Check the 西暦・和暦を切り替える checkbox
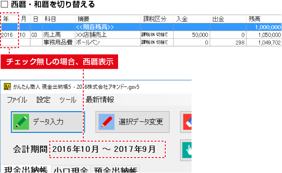Screen dimensions: 282x173 (x=4, y=4)
